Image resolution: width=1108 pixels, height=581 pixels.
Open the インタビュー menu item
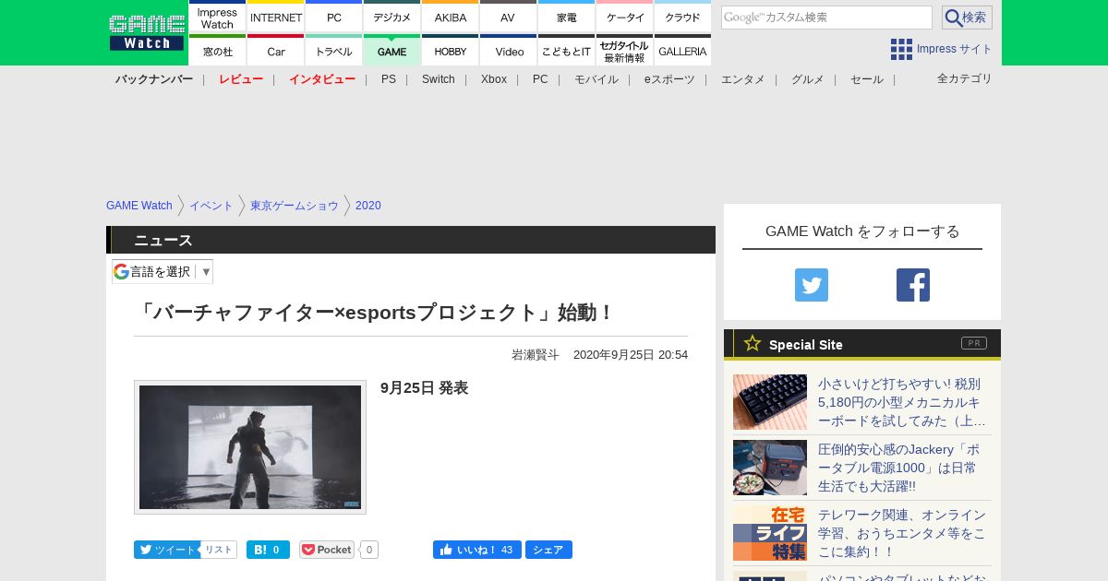[x=322, y=79]
